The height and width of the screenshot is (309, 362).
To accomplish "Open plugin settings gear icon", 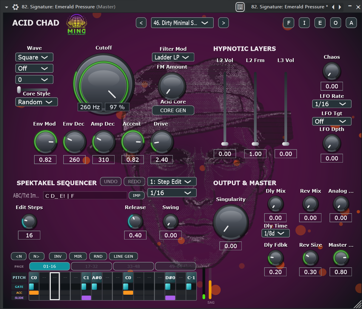I will (16, 7).
